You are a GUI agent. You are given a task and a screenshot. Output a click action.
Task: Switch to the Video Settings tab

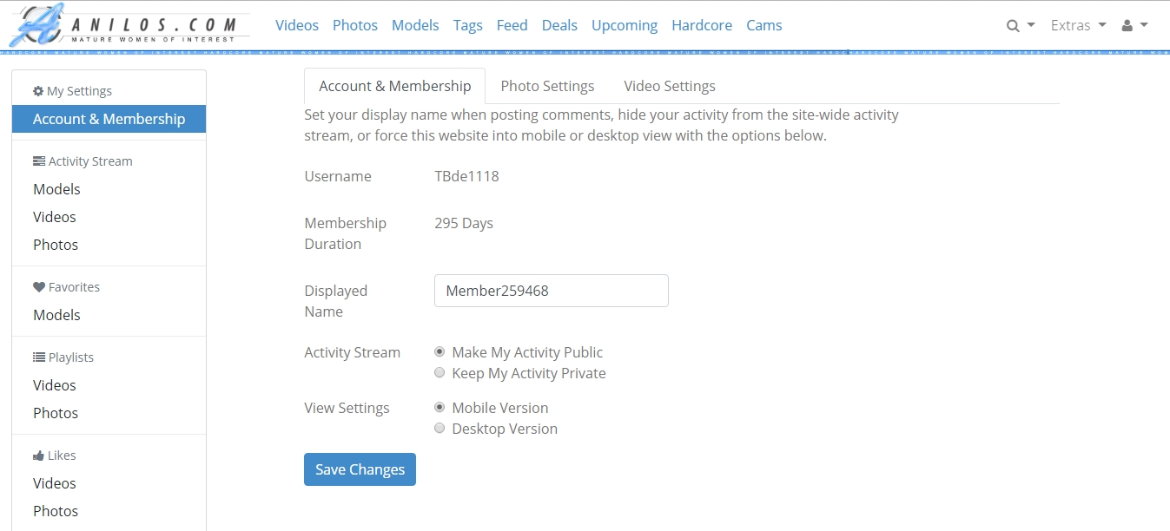click(670, 86)
